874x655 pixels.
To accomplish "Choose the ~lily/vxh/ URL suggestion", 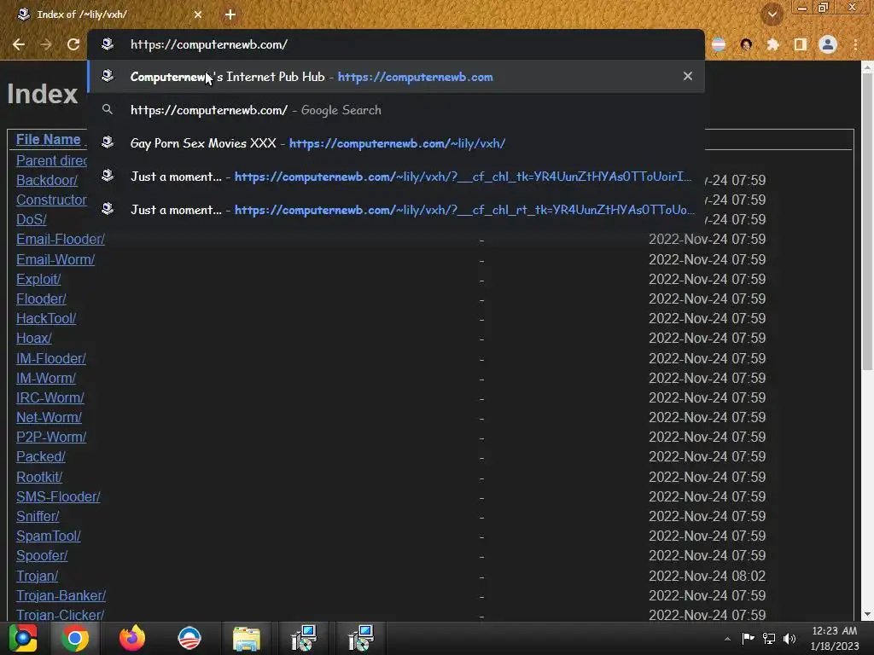I will (x=396, y=143).
